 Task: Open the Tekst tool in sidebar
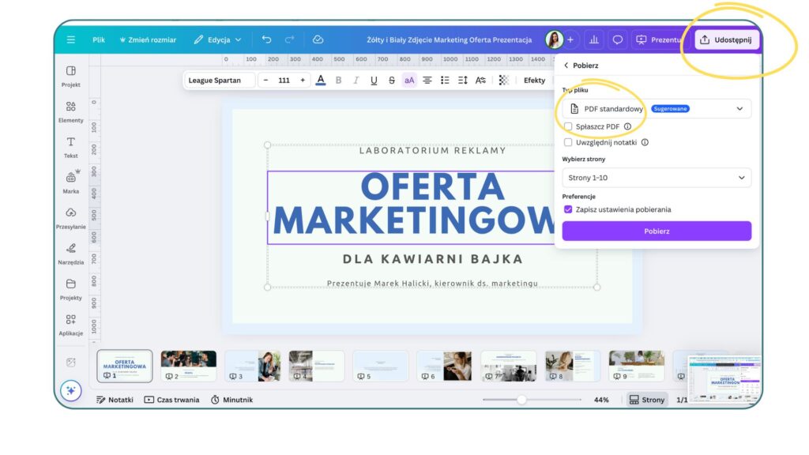coord(70,146)
